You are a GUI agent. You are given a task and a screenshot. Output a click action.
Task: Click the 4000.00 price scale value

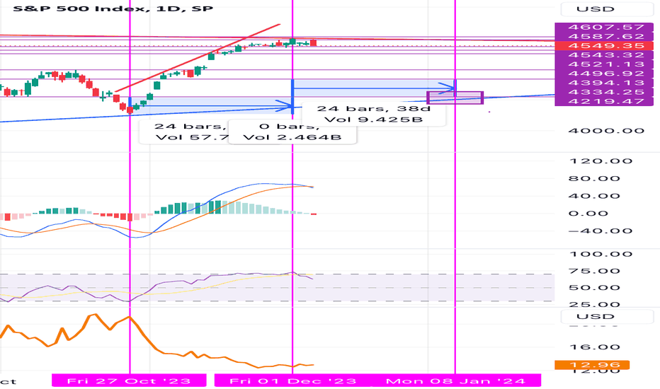[x=606, y=131]
